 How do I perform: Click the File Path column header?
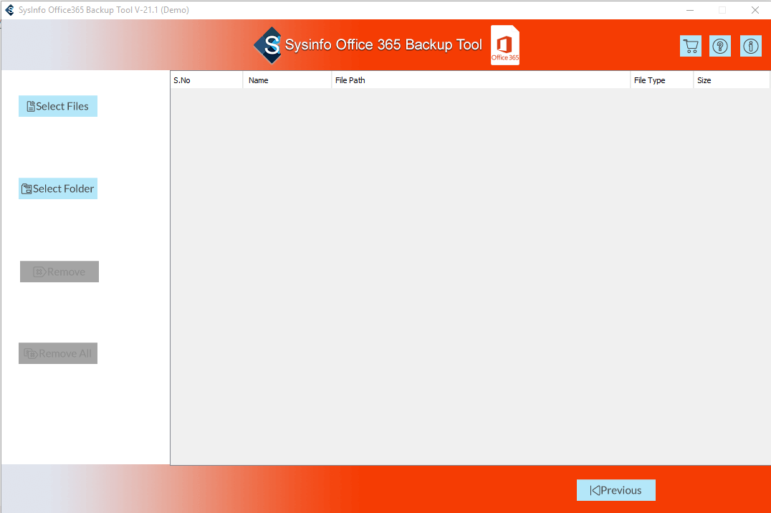(x=480, y=80)
